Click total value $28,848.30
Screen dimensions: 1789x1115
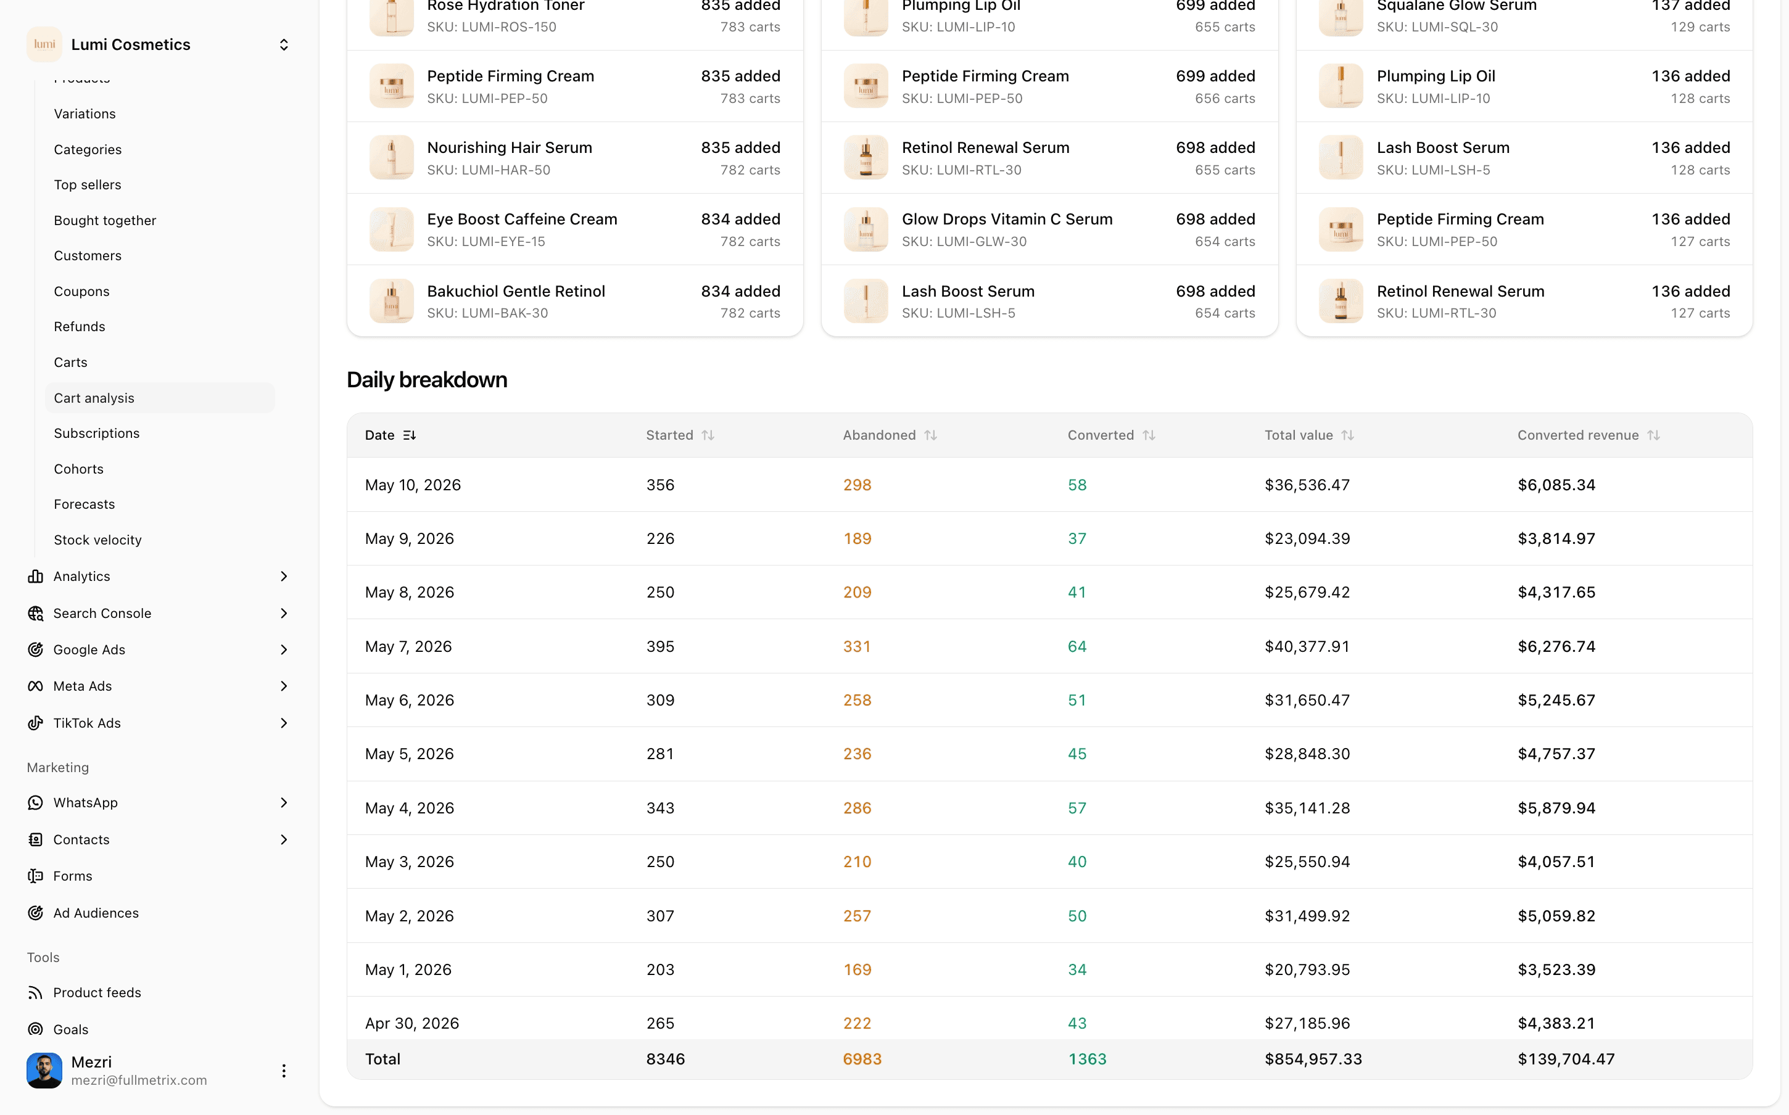click(1307, 754)
